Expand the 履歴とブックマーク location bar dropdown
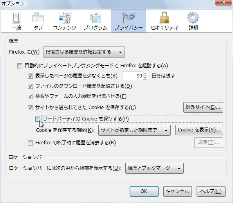233x203 pixels. [155, 168]
